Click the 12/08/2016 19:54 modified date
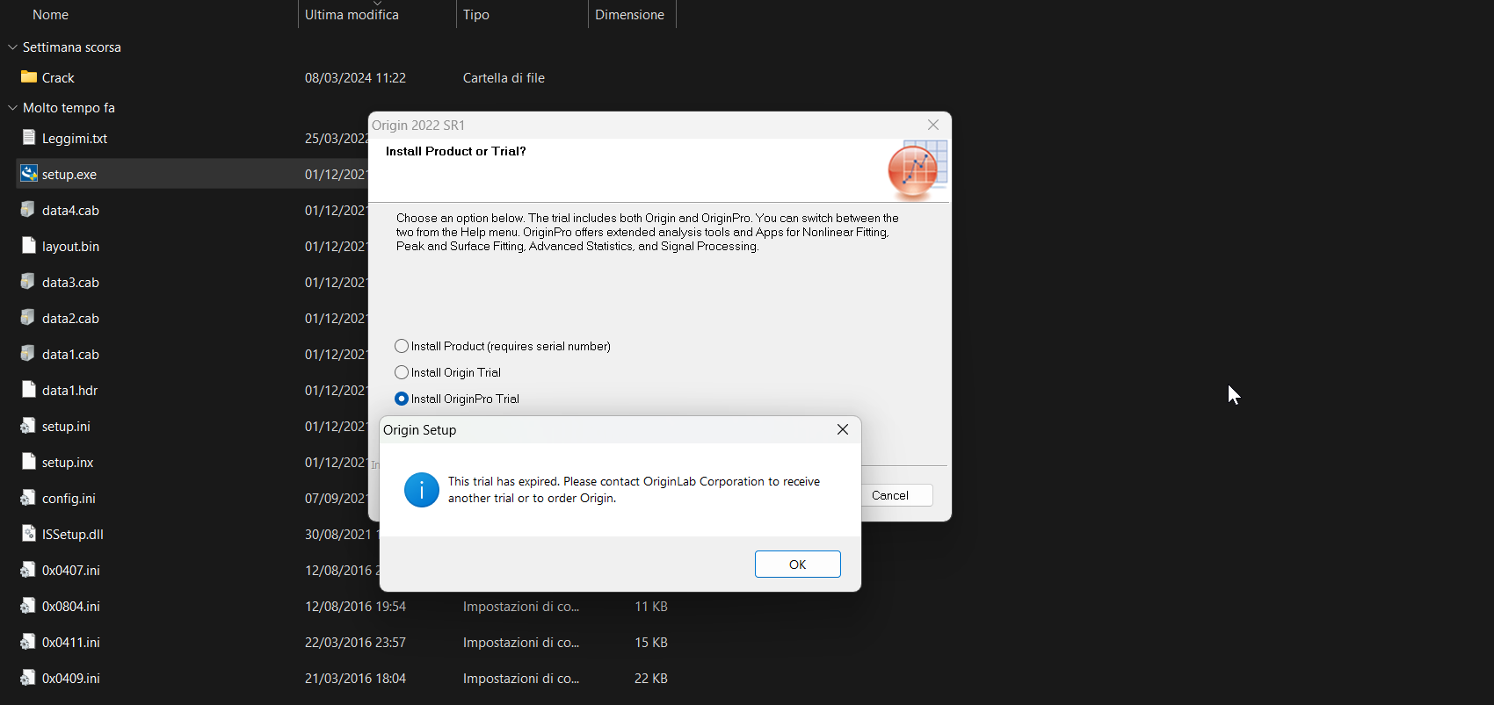Screen dimensions: 1494x705 355,607
